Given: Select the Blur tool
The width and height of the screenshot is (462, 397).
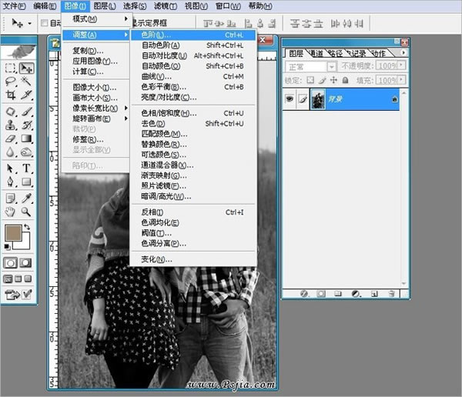Looking at the screenshot, I should 11,152.
